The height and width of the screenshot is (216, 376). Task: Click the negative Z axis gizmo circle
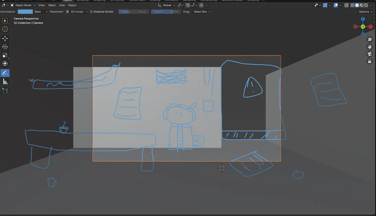coord(363,34)
